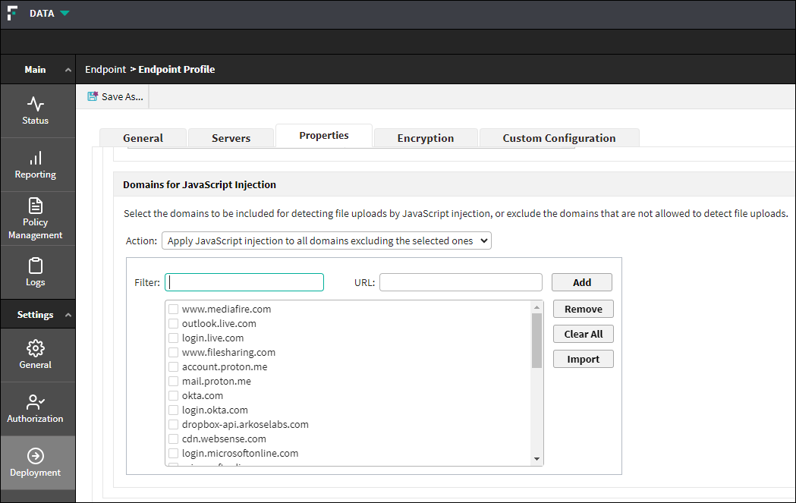Click the Save As disk icon
This screenshot has height=503, width=796.
[93, 97]
